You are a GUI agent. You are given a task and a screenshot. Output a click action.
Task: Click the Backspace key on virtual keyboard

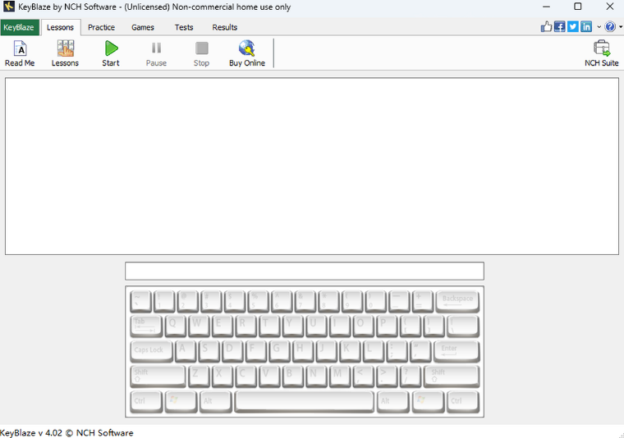[457, 301]
